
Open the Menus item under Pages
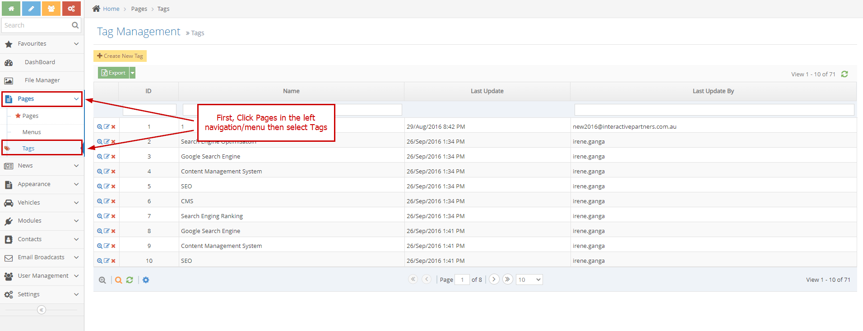tap(32, 132)
